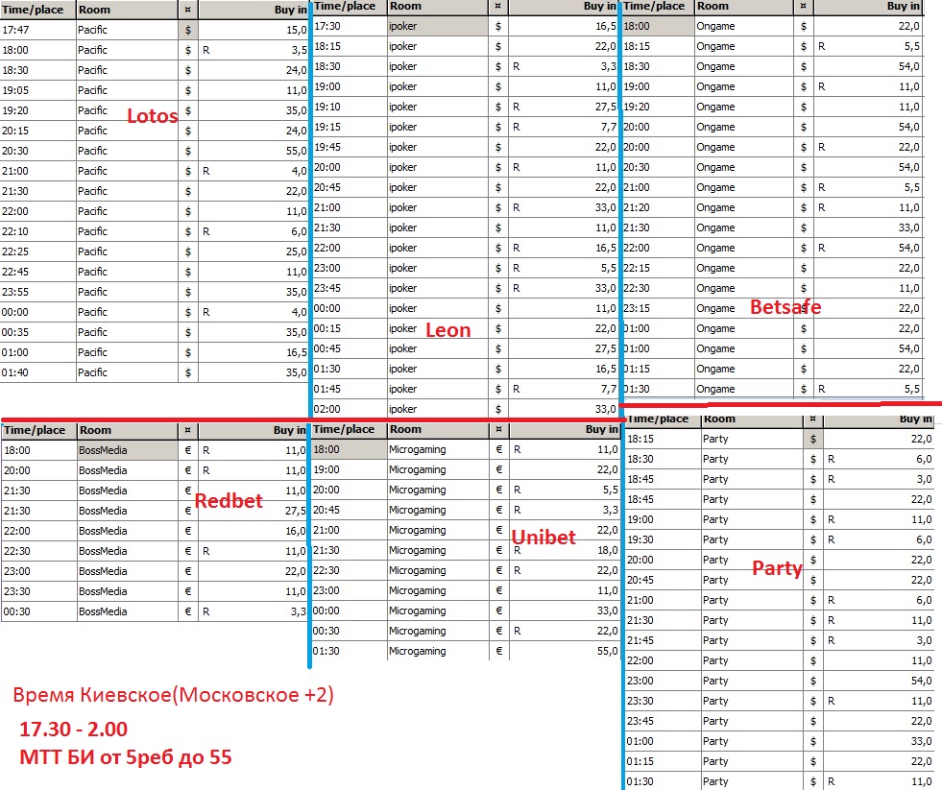This screenshot has width=942, height=790.
Task: Click Room header above the Pacific rows
Action: pos(128,10)
